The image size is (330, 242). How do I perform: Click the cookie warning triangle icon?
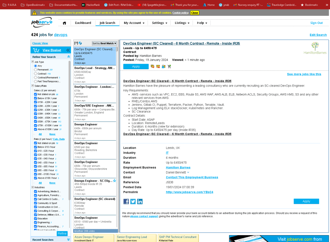[35, 13]
